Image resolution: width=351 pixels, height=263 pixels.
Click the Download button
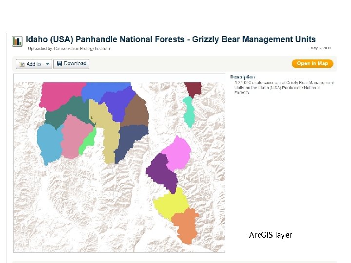[71, 64]
